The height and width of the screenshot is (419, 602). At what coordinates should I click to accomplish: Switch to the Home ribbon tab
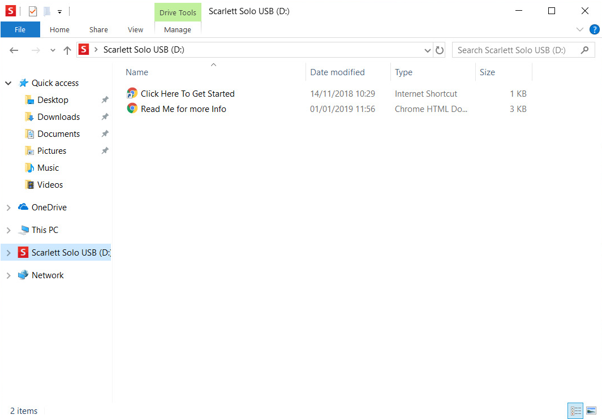point(59,29)
